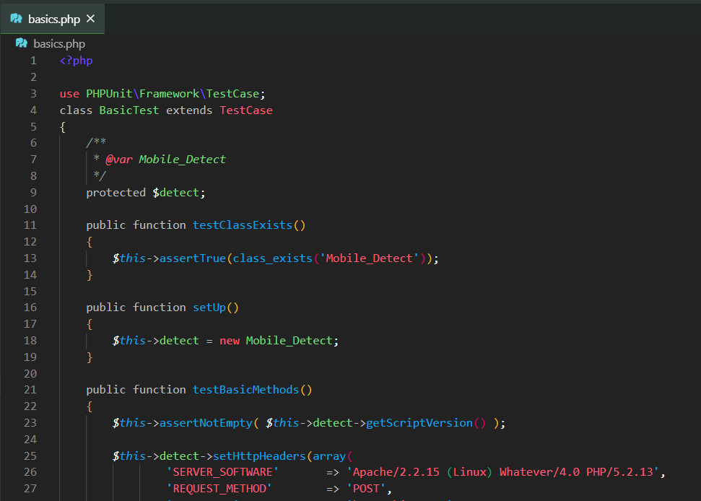Click 'REQUEST_METHOD' string key
Viewport: 701px width, 501px height.
tap(219, 489)
